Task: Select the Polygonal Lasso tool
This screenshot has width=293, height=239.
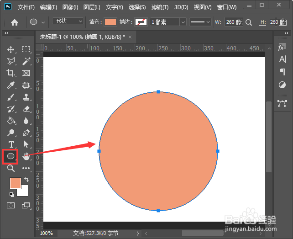Action: pos(10,61)
